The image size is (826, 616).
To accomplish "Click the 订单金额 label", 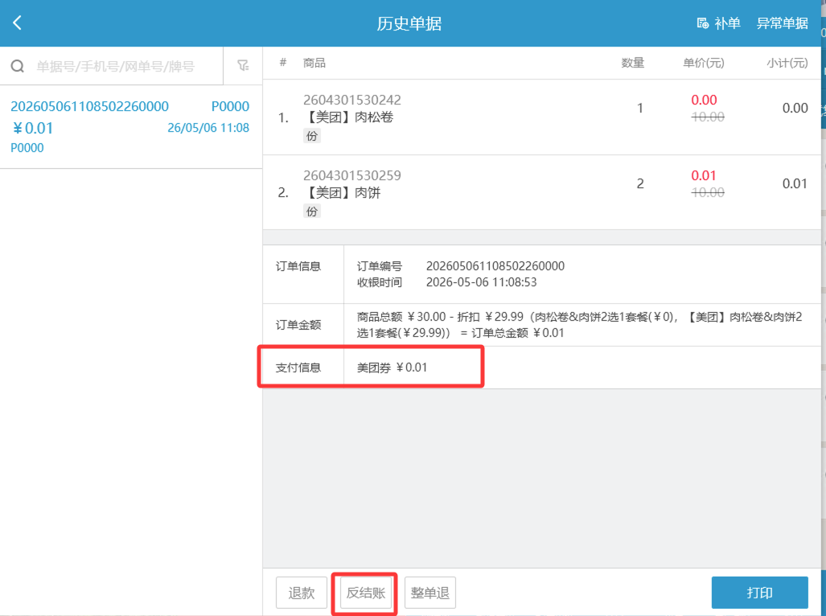I will (298, 325).
